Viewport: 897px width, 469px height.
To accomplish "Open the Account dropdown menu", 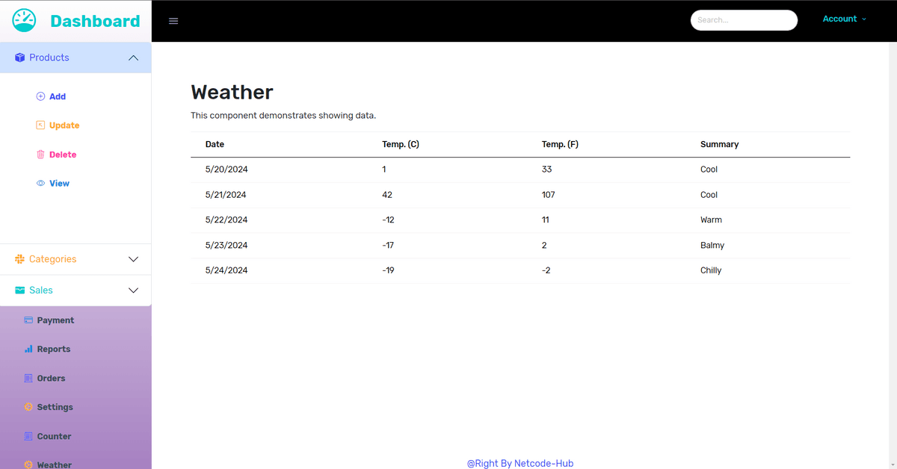I will (x=844, y=19).
